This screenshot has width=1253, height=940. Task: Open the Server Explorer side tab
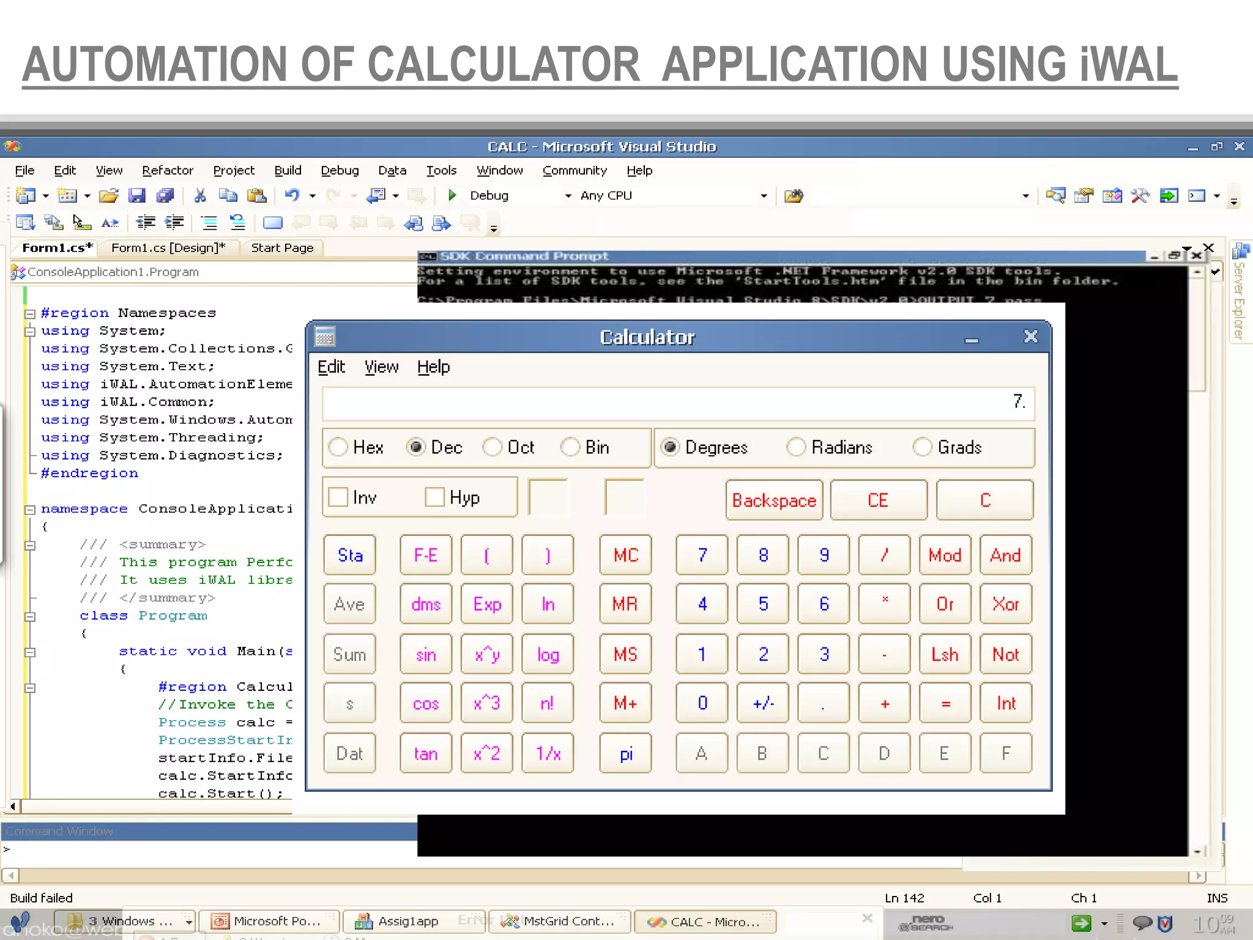pyautogui.click(x=1240, y=292)
